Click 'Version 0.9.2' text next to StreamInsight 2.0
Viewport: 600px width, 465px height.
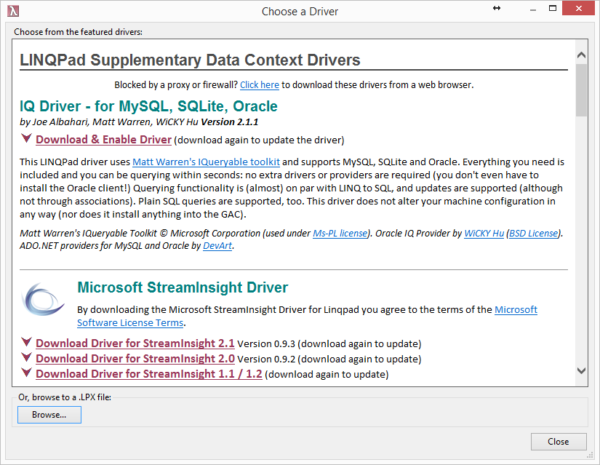[x=266, y=359]
